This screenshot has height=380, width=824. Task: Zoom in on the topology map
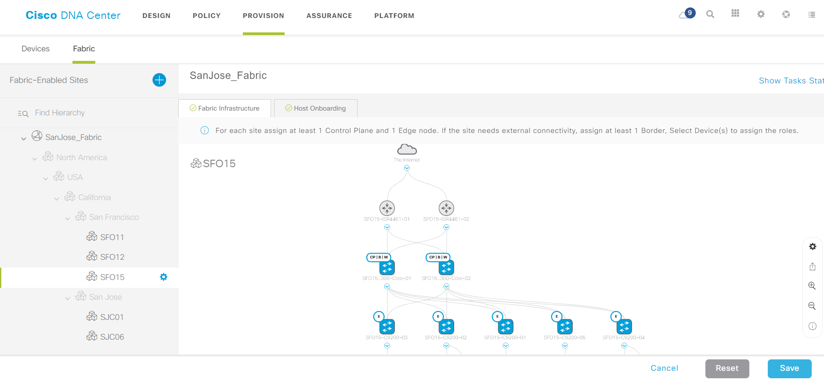[812, 286]
